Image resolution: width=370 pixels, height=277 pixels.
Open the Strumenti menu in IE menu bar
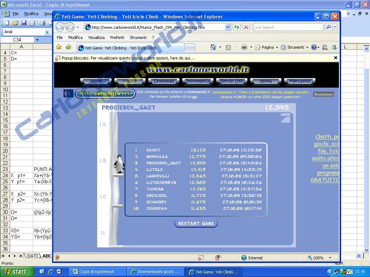tap(138, 38)
